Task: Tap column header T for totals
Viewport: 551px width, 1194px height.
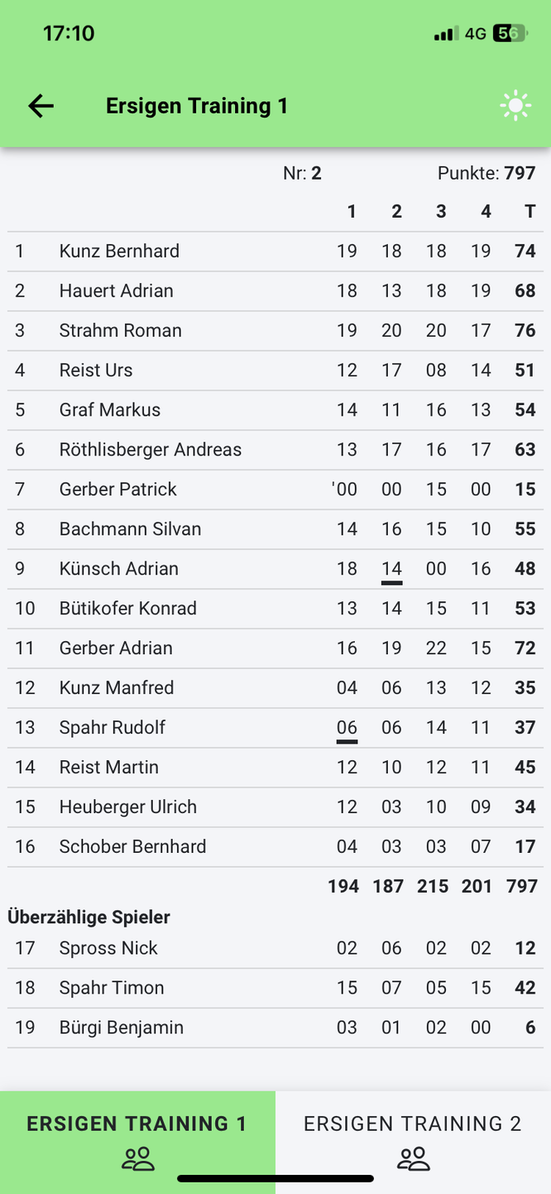Action: (x=529, y=212)
